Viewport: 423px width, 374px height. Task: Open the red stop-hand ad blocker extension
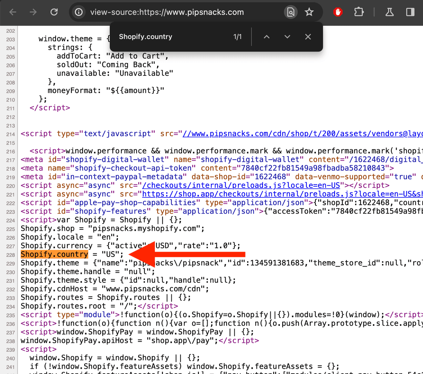click(338, 12)
